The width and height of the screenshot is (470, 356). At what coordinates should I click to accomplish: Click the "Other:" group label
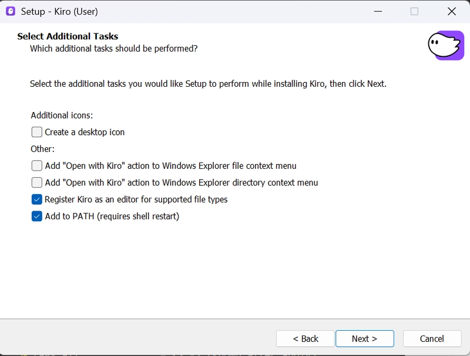click(x=42, y=149)
